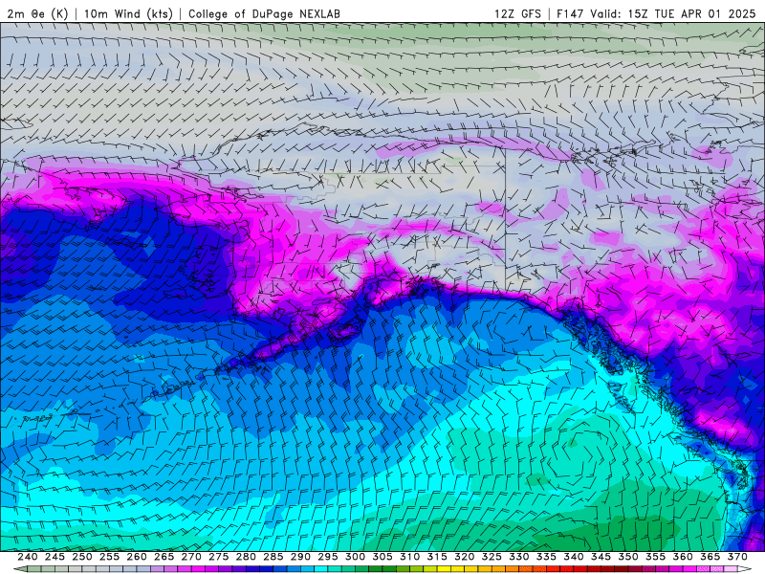Click the 255 value on the legend
765x574 pixels.
tap(109, 557)
